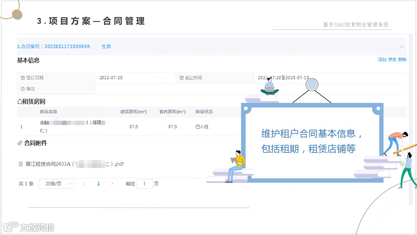Image resolution: width=417 pixels, height=235 pixels.
Task: Click the signing date 2022-07-20 value
Action: pos(111,78)
